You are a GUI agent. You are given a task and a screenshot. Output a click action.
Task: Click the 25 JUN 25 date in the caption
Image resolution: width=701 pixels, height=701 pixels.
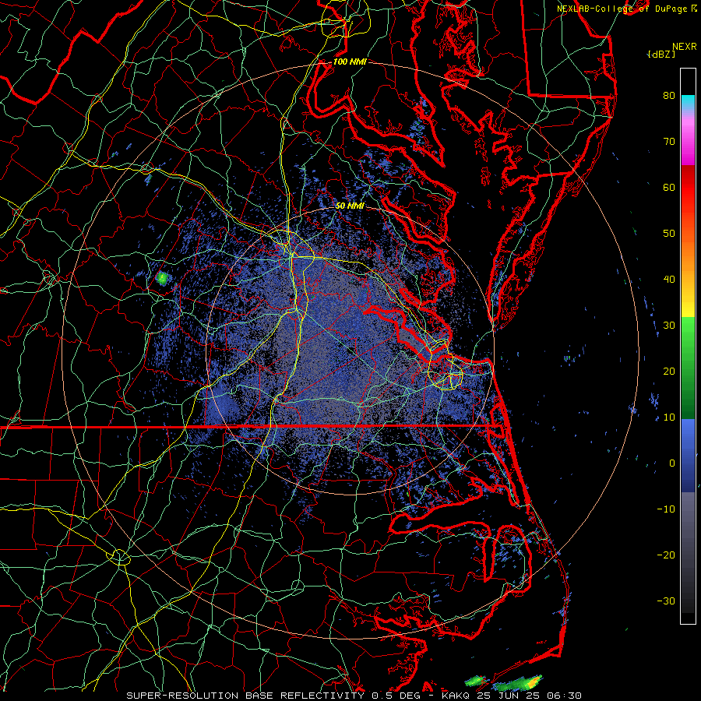tap(509, 696)
